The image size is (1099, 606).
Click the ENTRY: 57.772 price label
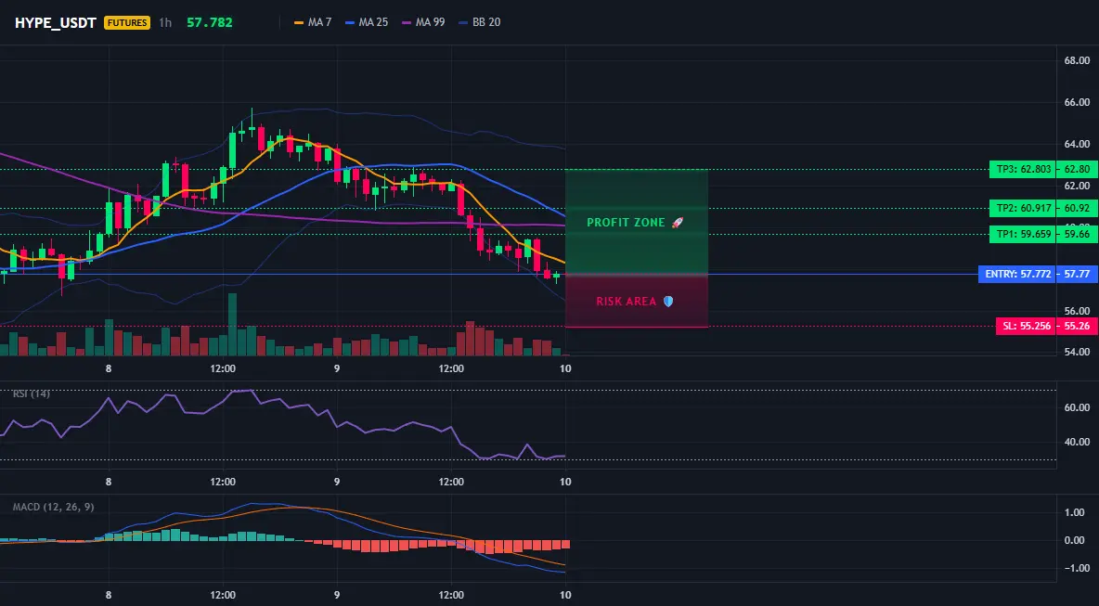[1017, 275]
